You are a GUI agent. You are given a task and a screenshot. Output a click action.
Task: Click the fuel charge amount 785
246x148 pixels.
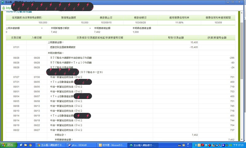[232, 106]
